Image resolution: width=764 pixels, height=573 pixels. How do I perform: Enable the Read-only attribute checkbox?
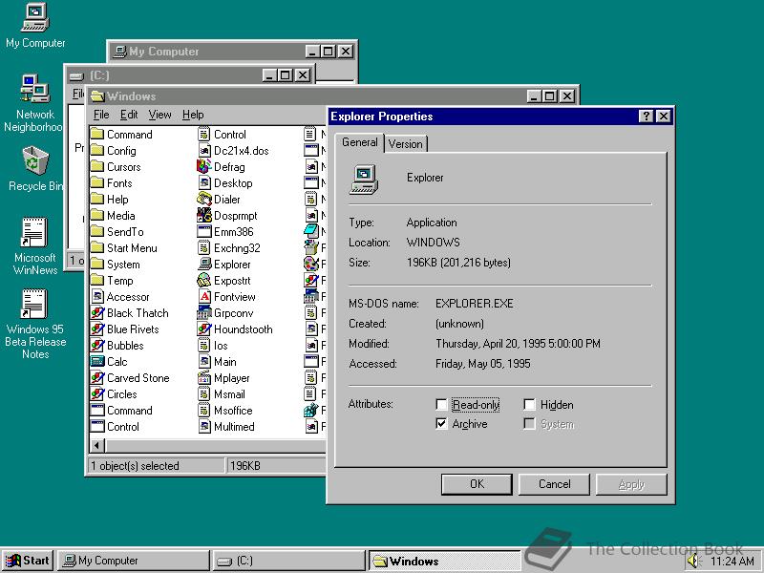[441, 405]
